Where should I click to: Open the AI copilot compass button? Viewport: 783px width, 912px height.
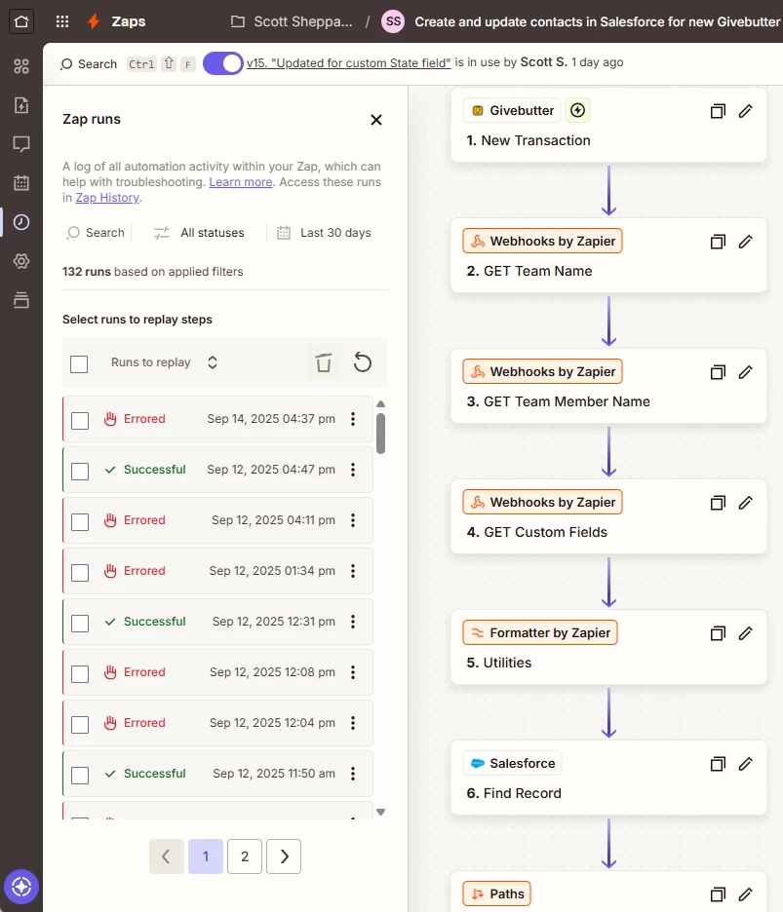tap(21, 887)
